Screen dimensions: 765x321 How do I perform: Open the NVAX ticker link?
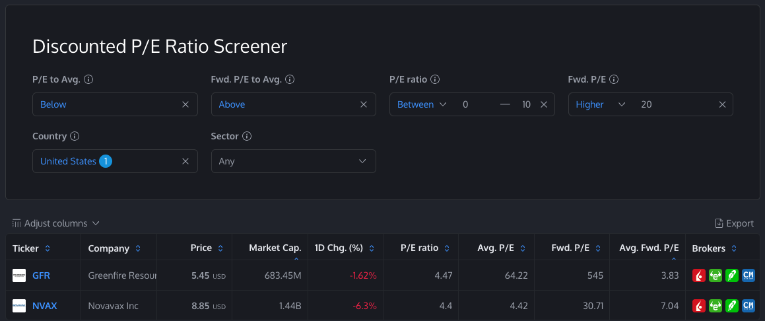[x=44, y=306]
